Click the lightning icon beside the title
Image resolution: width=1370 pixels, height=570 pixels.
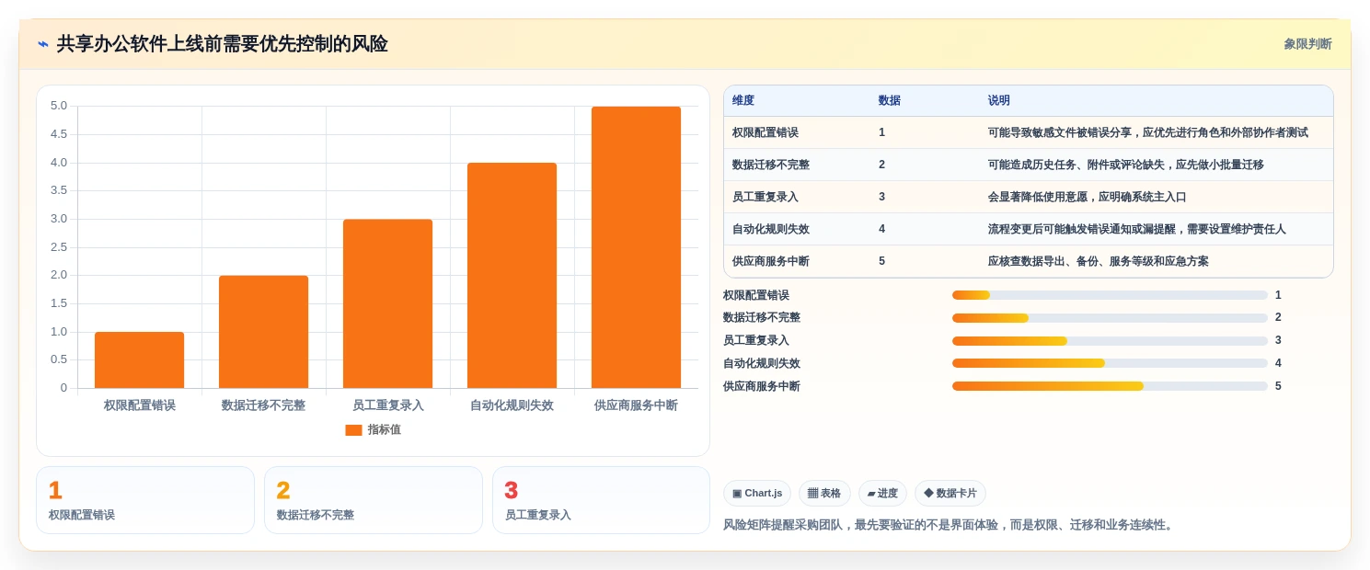point(42,44)
